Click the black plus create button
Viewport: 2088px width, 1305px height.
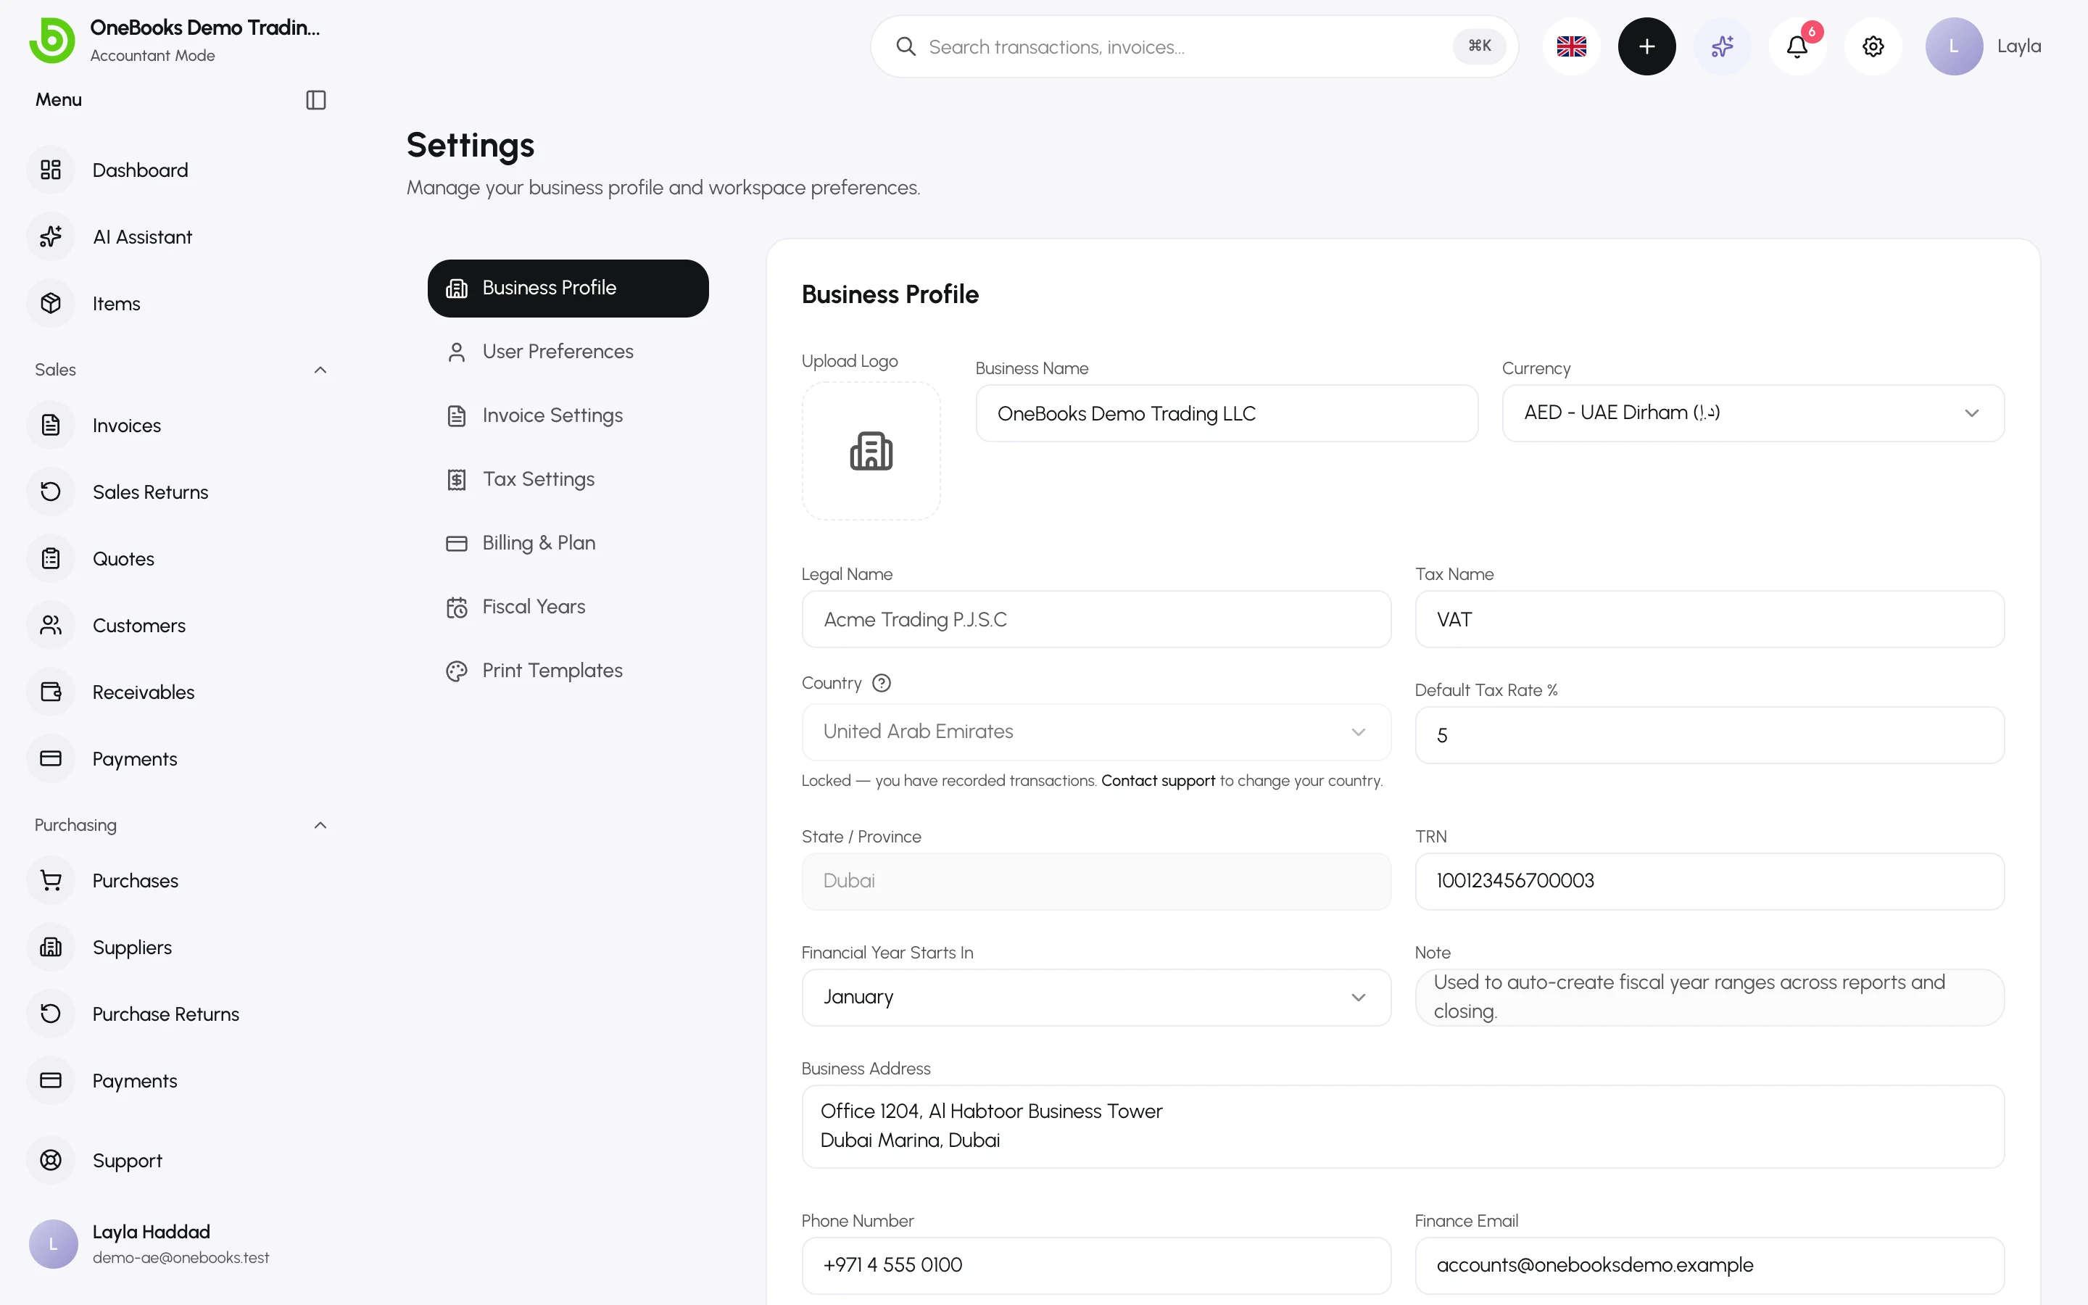(1646, 46)
